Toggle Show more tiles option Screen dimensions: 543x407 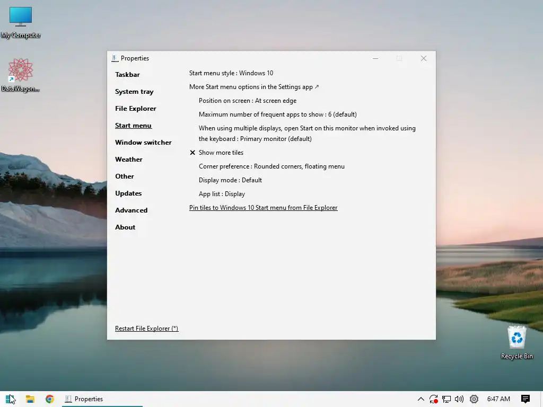tap(216, 153)
